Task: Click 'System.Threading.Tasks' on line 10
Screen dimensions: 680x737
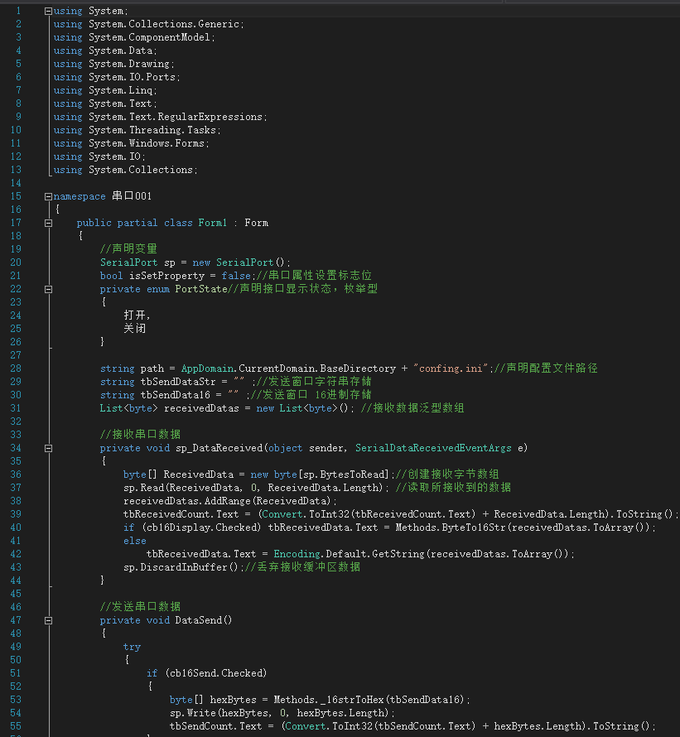Action: (x=152, y=130)
